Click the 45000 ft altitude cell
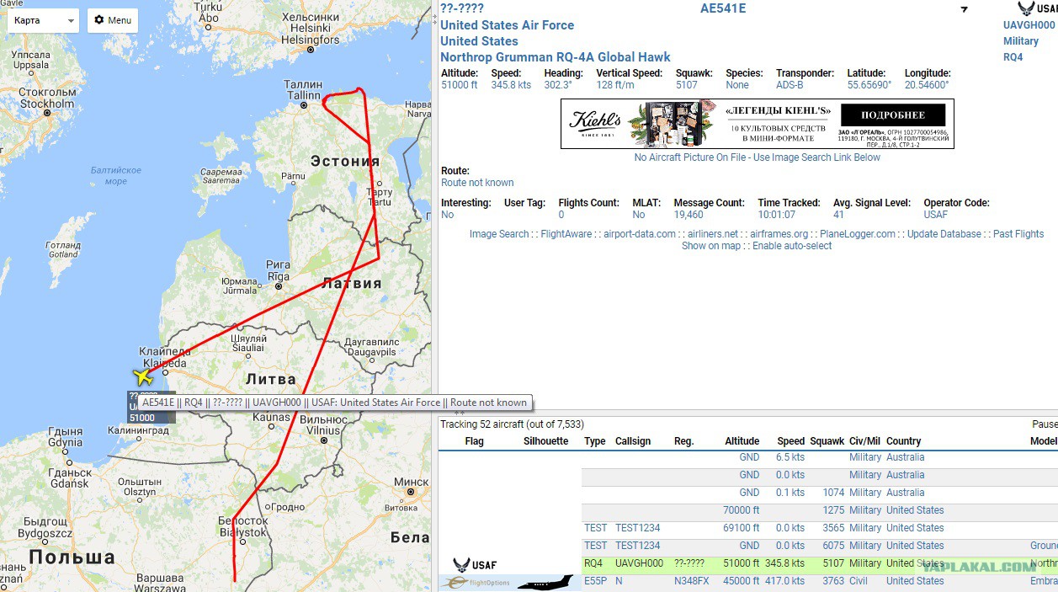This screenshot has height=592, width=1058. pyautogui.click(x=741, y=581)
